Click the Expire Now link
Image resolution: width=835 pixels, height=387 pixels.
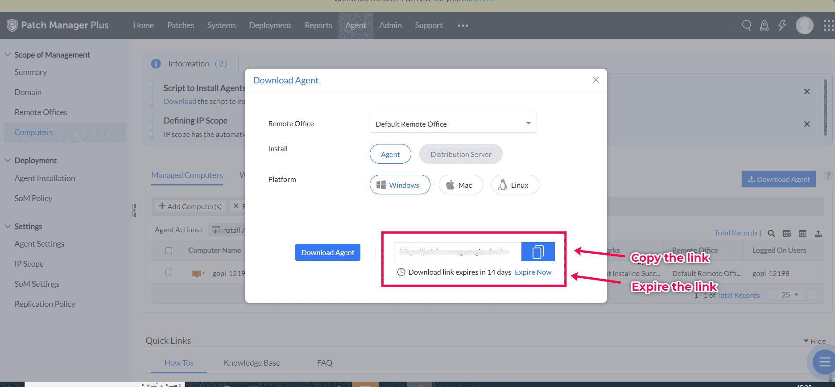533,272
